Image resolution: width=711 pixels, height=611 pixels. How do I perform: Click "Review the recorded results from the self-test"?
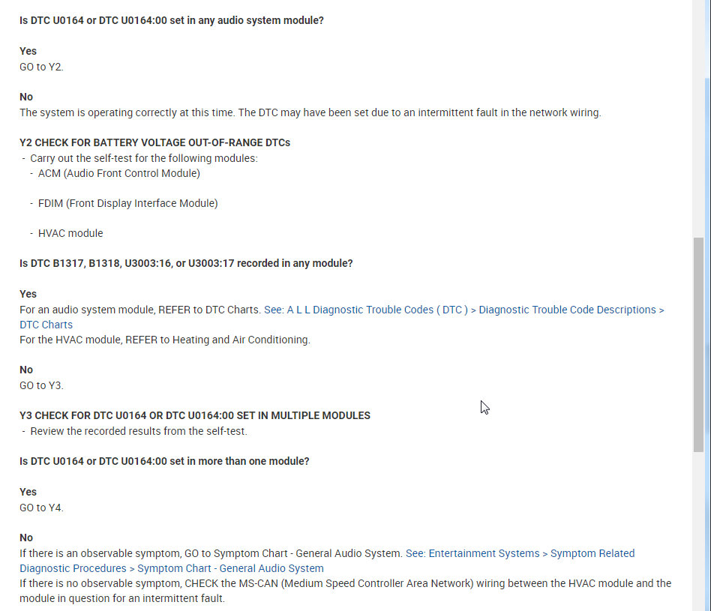(x=139, y=431)
